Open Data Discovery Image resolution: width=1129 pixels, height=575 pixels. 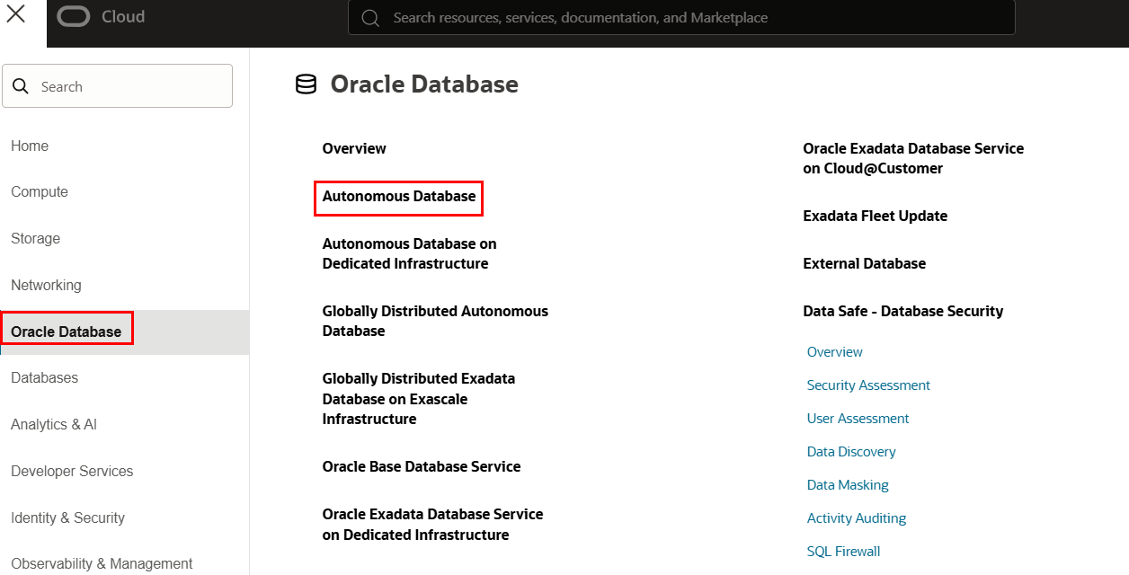pos(851,452)
